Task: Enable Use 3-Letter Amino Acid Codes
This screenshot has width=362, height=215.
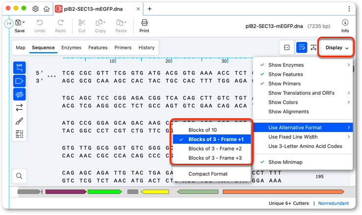Action: pyautogui.click(x=303, y=146)
